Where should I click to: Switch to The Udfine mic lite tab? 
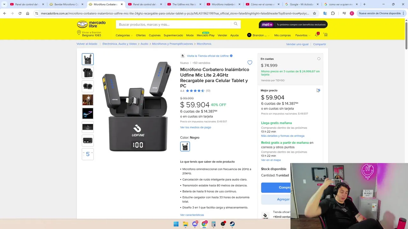tap(184, 4)
